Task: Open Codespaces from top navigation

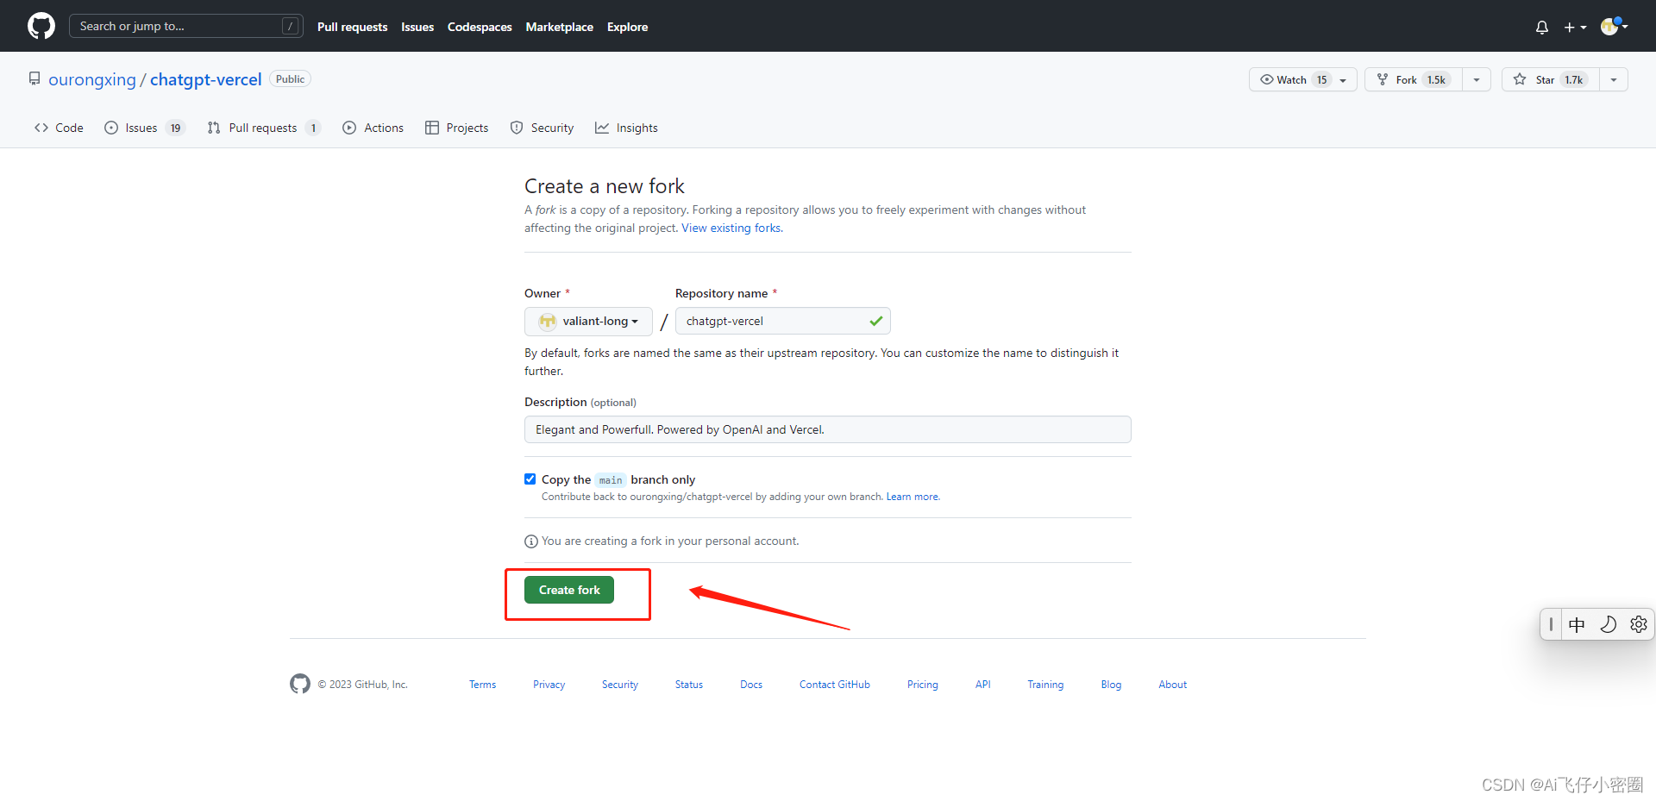Action: (x=480, y=27)
